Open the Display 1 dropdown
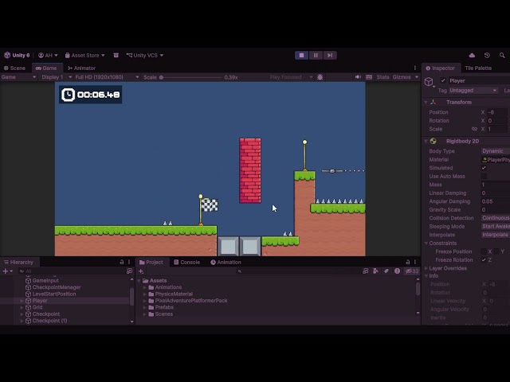The height and width of the screenshot is (382, 510). coord(56,77)
